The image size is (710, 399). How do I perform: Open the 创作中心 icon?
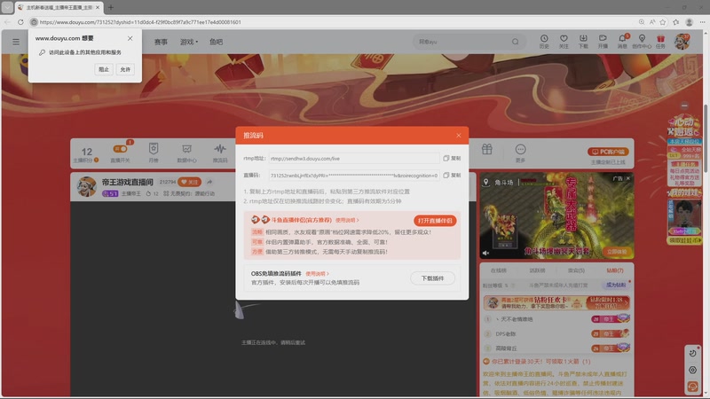(x=642, y=41)
